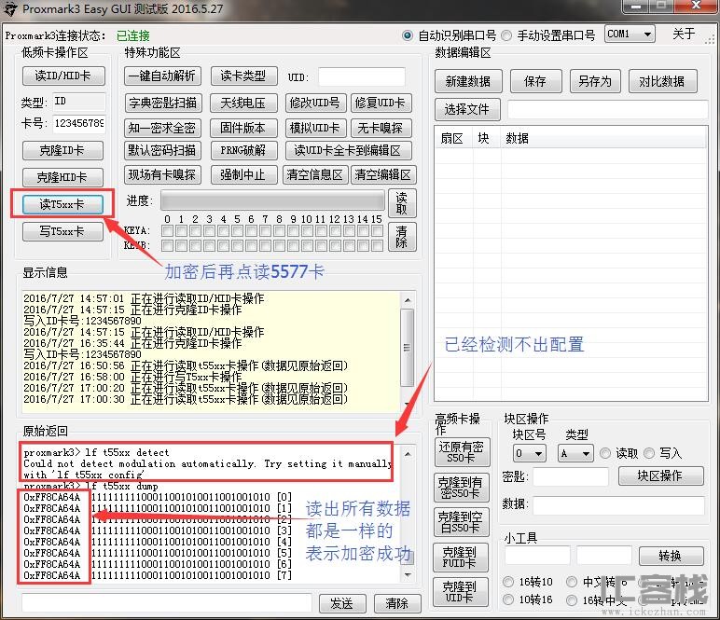
Task: Click the 扇区 column header
Action: pos(452,139)
